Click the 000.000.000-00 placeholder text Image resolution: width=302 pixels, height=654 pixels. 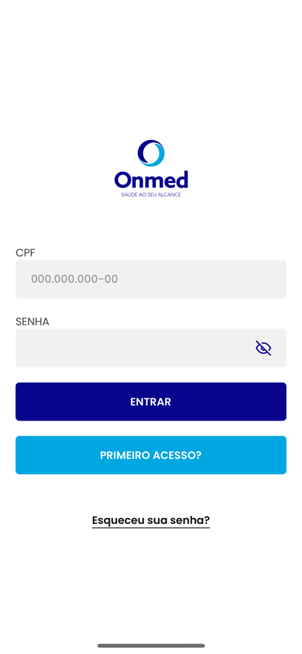[75, 279]
